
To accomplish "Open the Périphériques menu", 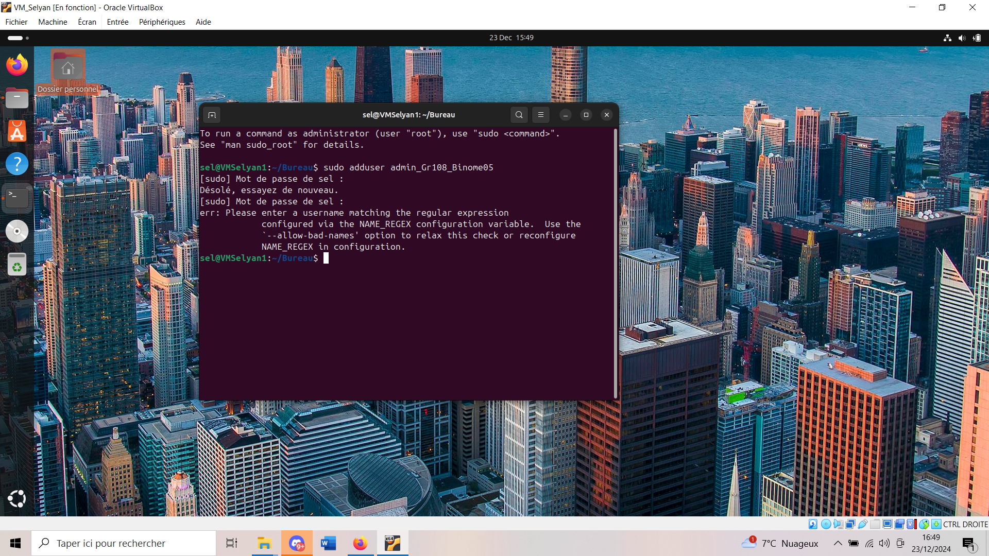I will [x=162, y=22].
